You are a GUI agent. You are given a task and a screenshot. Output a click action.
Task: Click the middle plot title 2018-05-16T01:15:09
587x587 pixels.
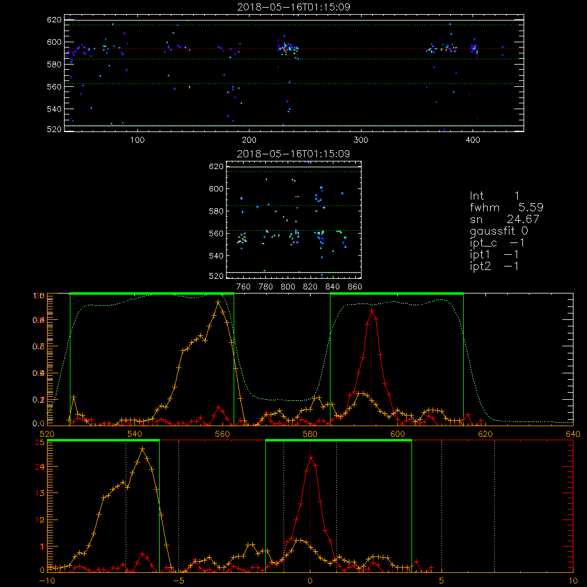tap(293, 154)
